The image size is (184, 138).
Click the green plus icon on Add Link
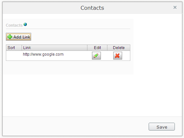(10, 37)
